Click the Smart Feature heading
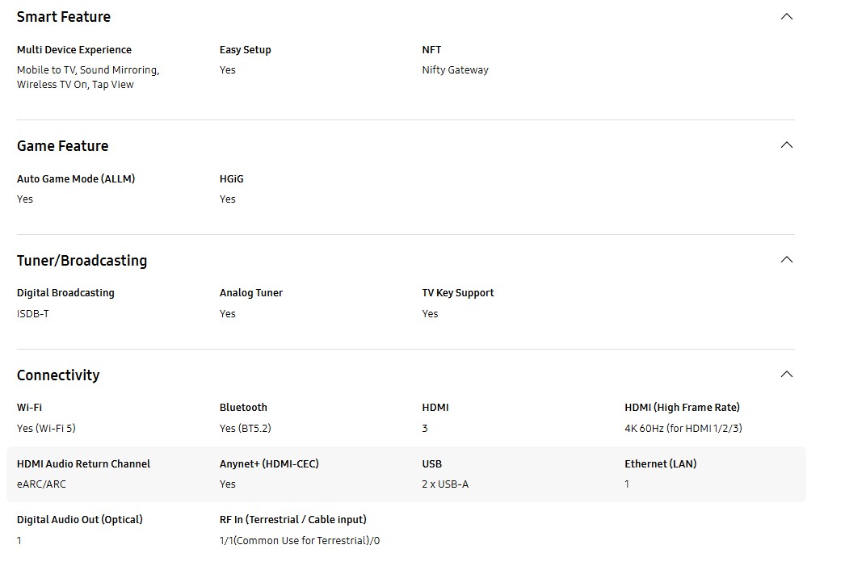The image size is (845, 570). [64, 16]
